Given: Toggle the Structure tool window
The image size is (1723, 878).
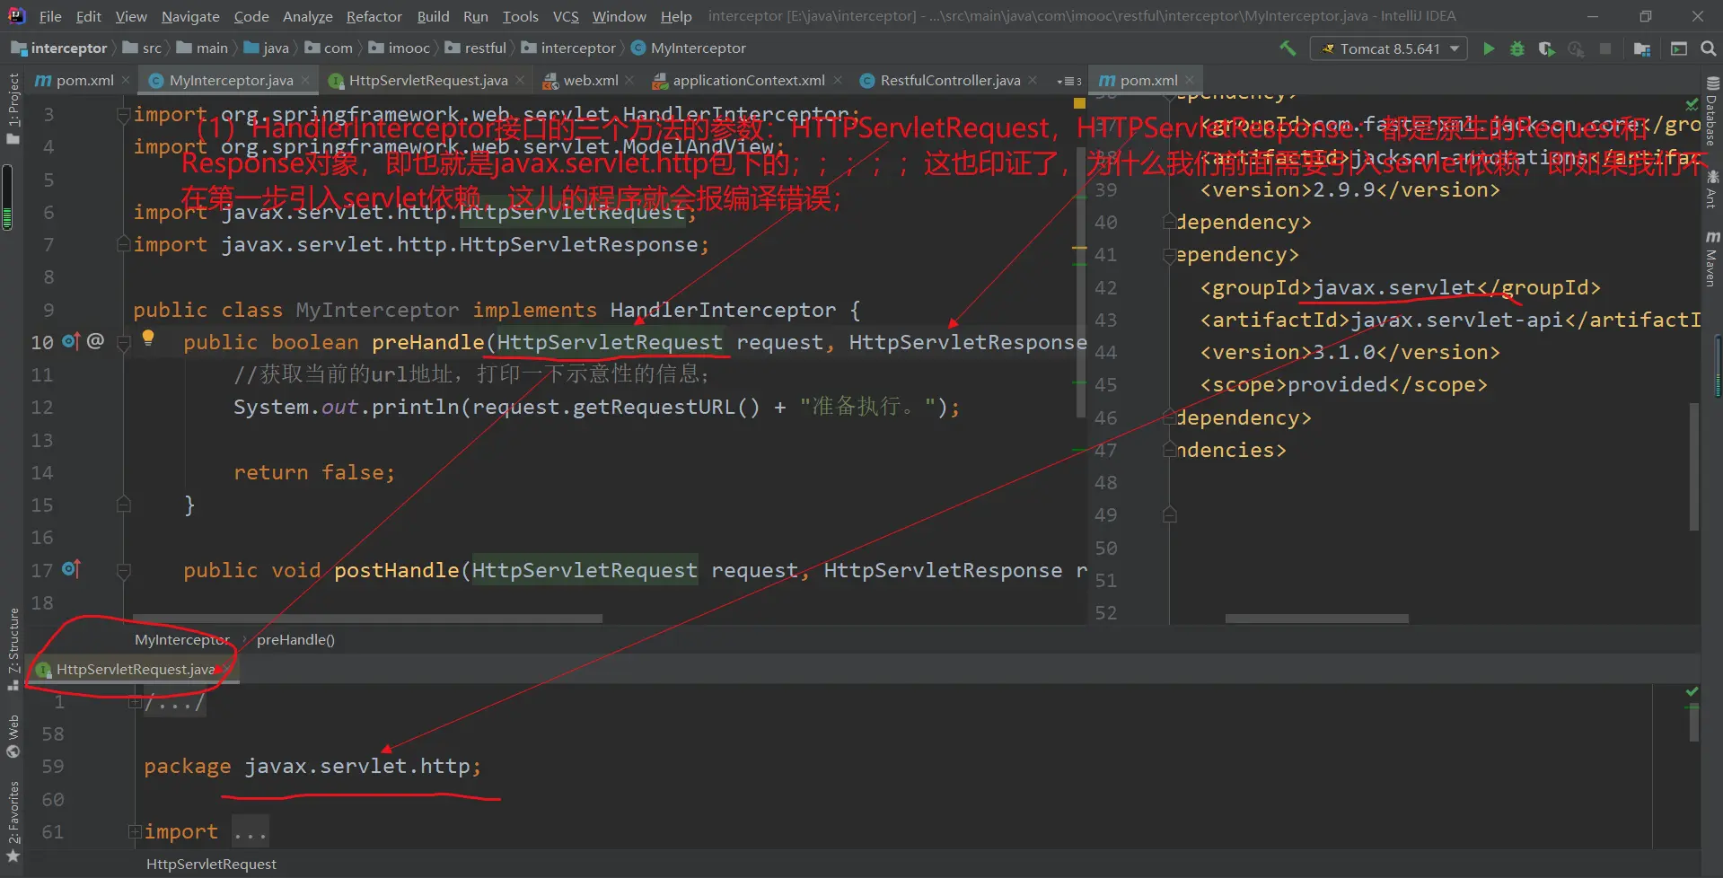Looking at the screenshot, I should [x=13, y=646].
